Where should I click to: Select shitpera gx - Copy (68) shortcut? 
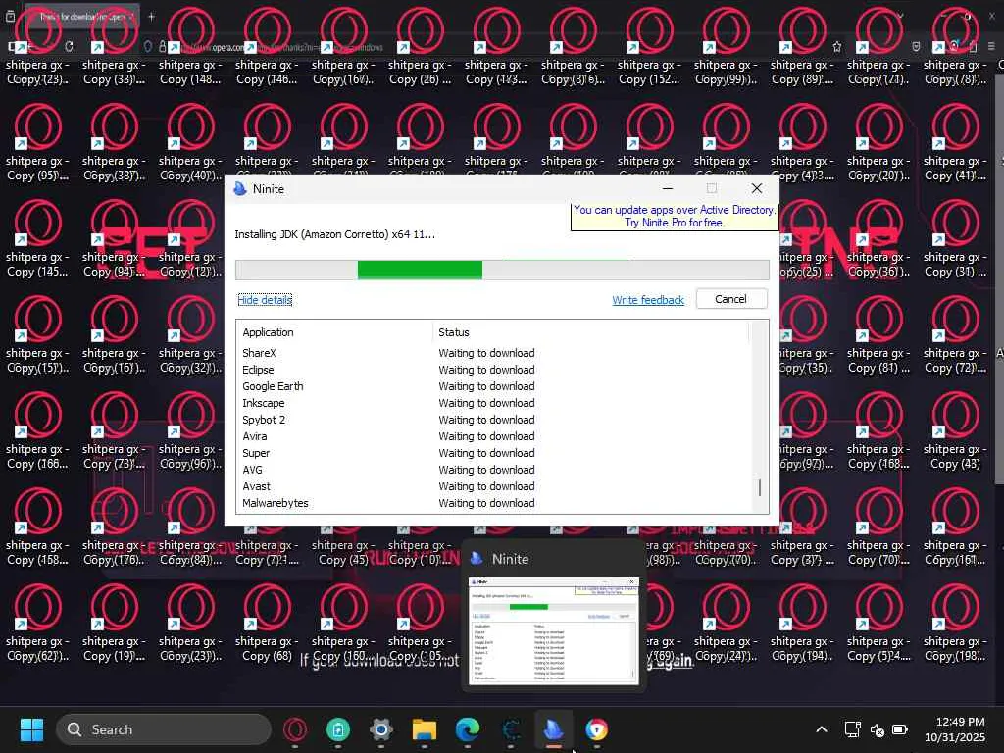pos(267,623)
